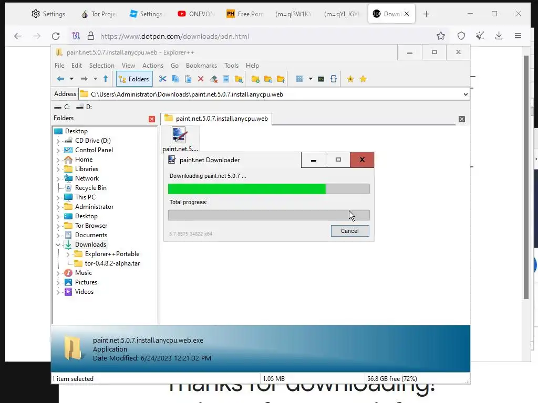This screenshot has width=538, height=403.
Task: Open the Actions menu
Action: point(153,66)
